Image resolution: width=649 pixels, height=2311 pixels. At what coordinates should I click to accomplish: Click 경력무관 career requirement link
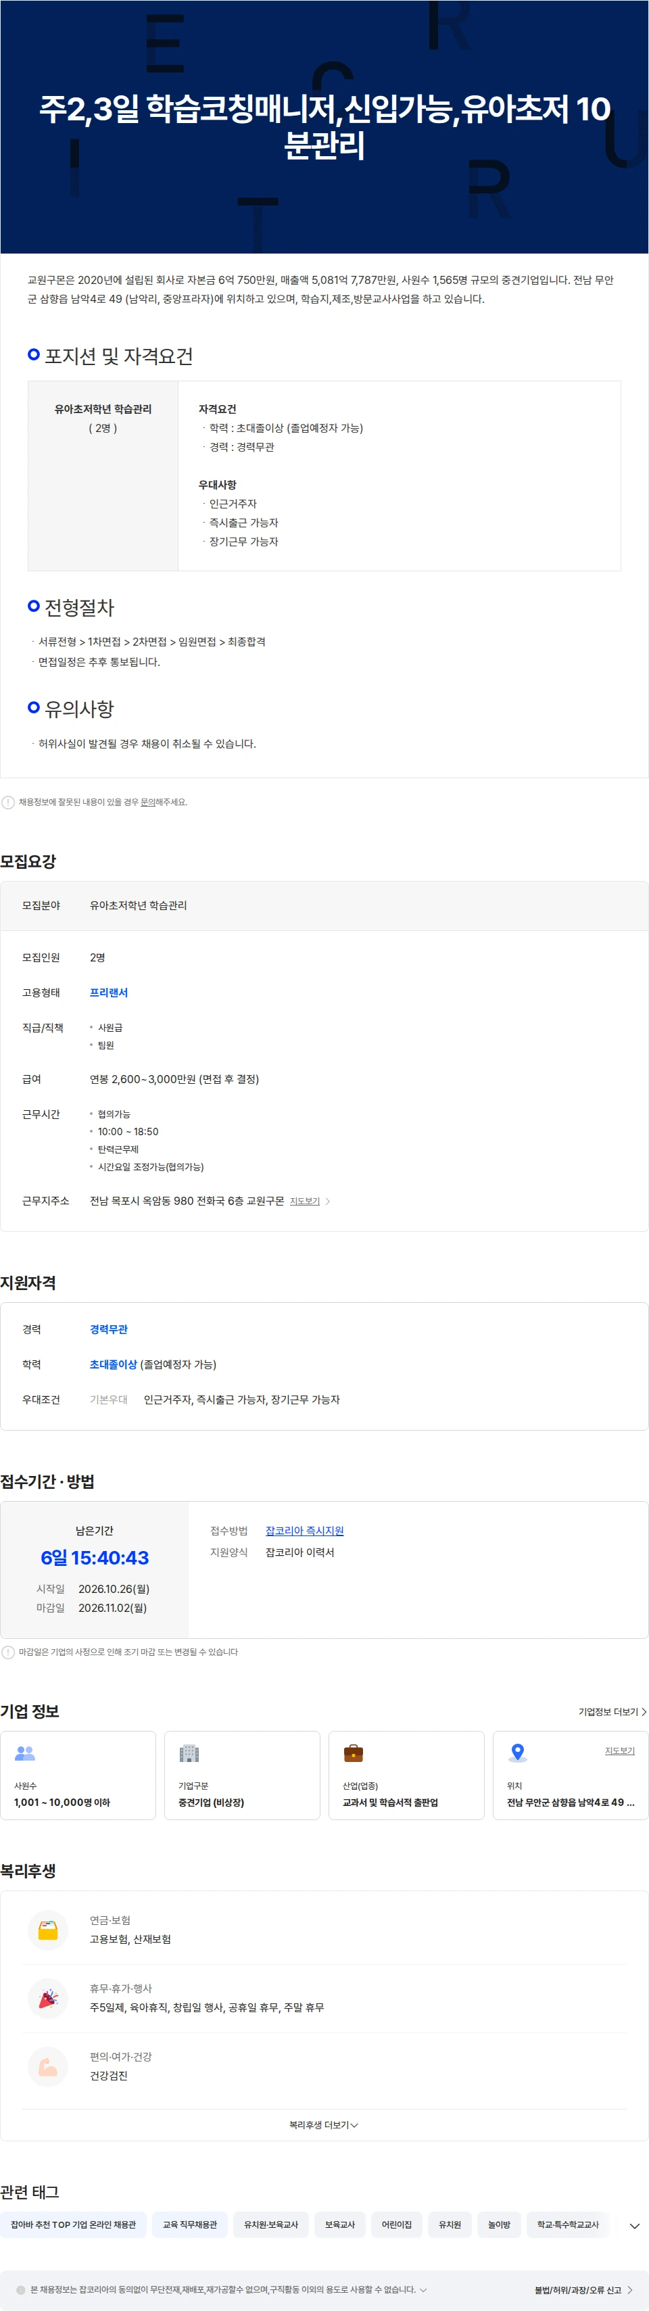pos(108,1329)
